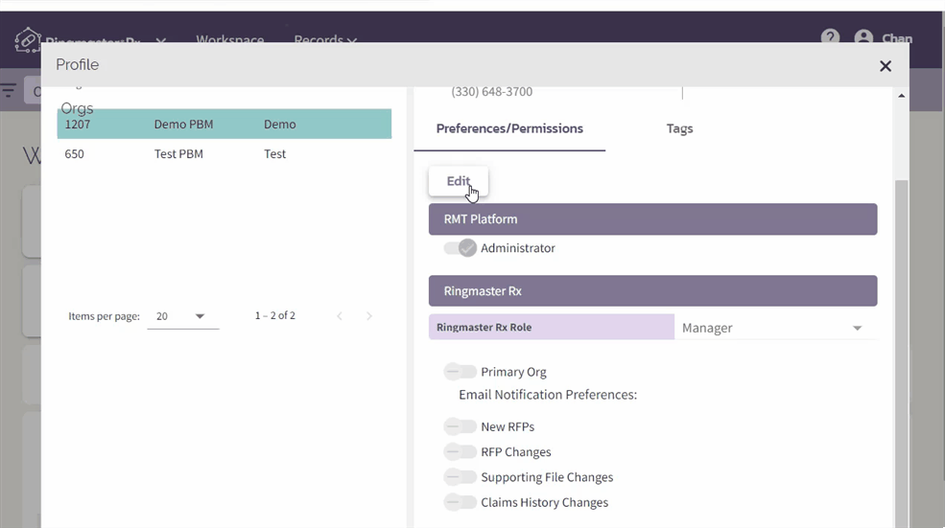Click the scroll-up arrow of the dialog
This screenshot has width=945, height=528.
click(x=901, y=96)
